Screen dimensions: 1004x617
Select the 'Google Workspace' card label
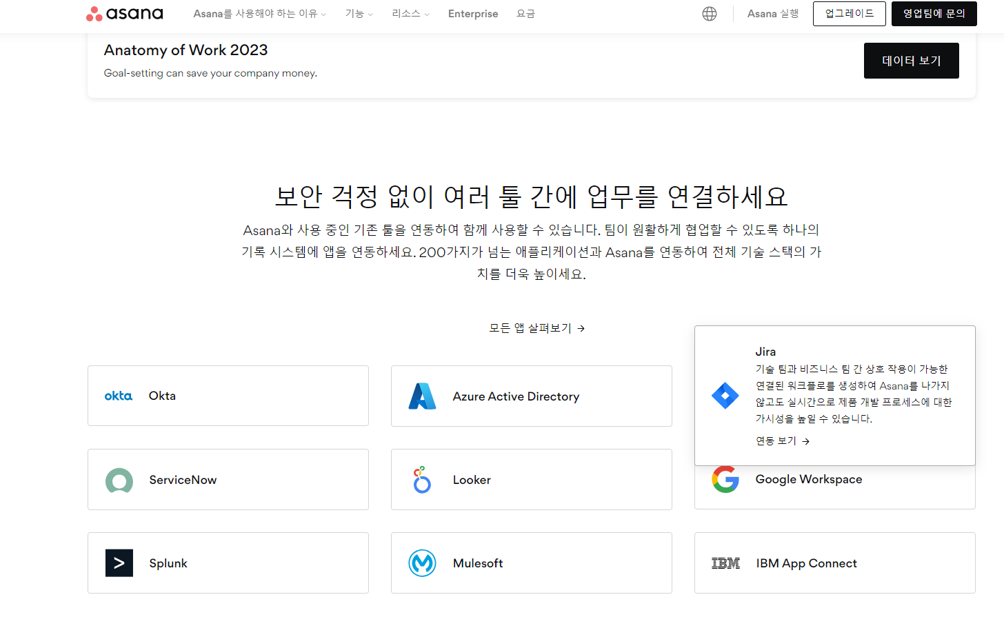[x=809, y=479]
